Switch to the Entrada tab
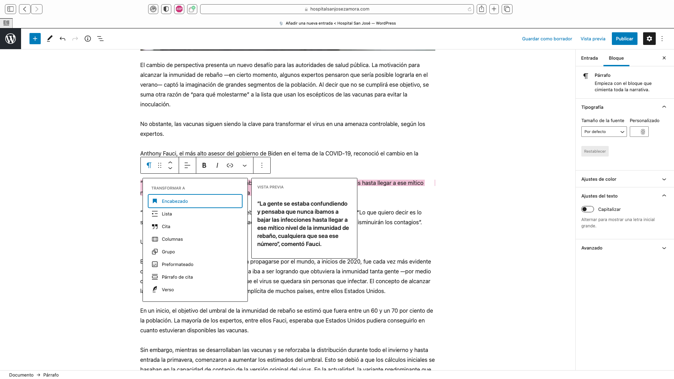674x379 pixels. tap(589, 58)
